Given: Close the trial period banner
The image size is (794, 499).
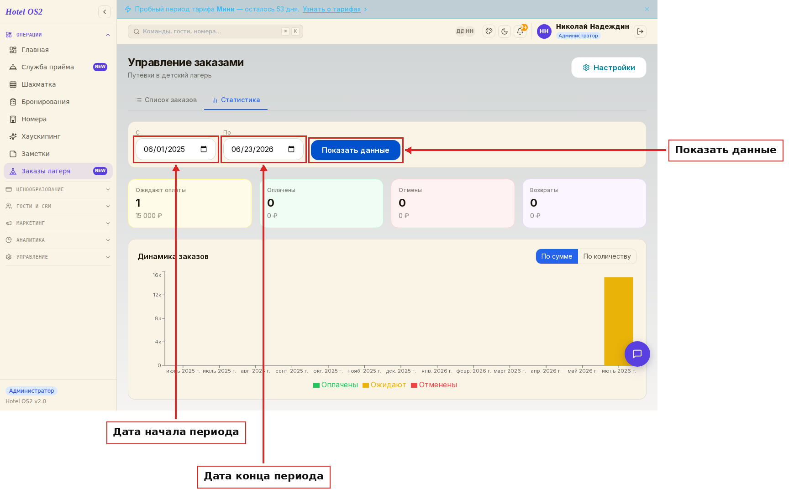Looking at the screenshot, I should pyautogui.click(x=647, y=9).
